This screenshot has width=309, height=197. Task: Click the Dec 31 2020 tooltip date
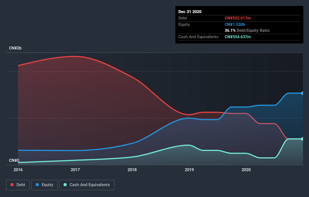(190, 12)
